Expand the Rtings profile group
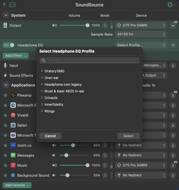 click(x=42, y=111)
